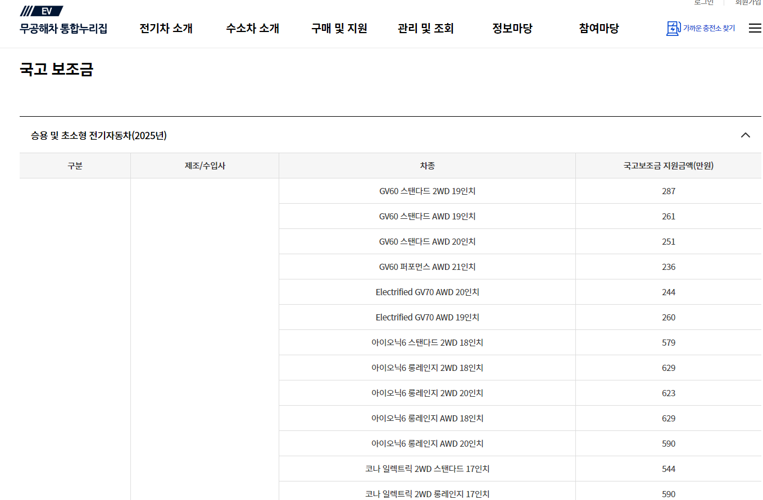763x500 pixels.
Task: Click the subsidy value 287
Action: 669,191
